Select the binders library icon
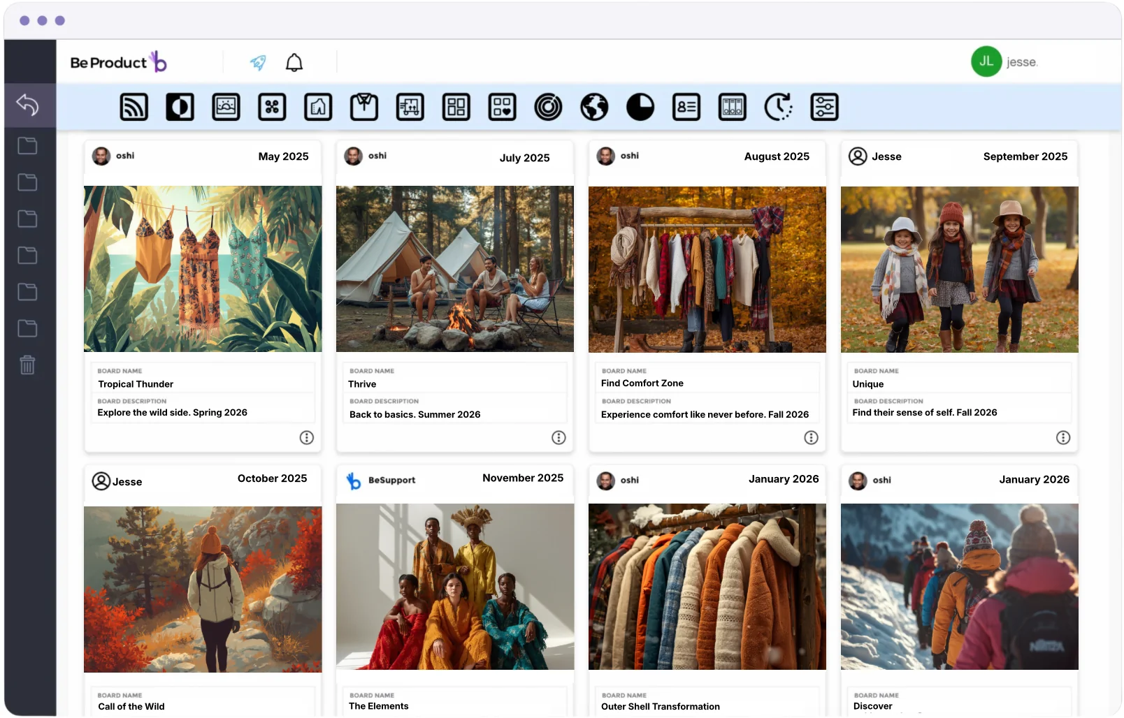The height and width of the screenshot is (718, 1124). click(733, 107)
